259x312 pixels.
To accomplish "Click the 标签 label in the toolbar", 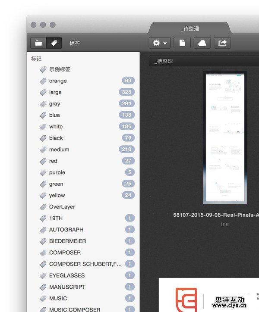I will point(75,43).
